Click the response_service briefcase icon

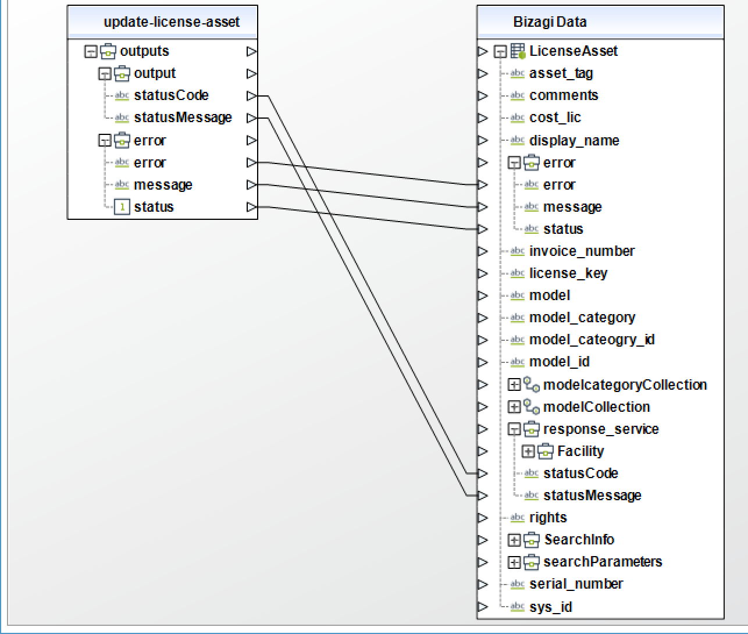point(532,429)
